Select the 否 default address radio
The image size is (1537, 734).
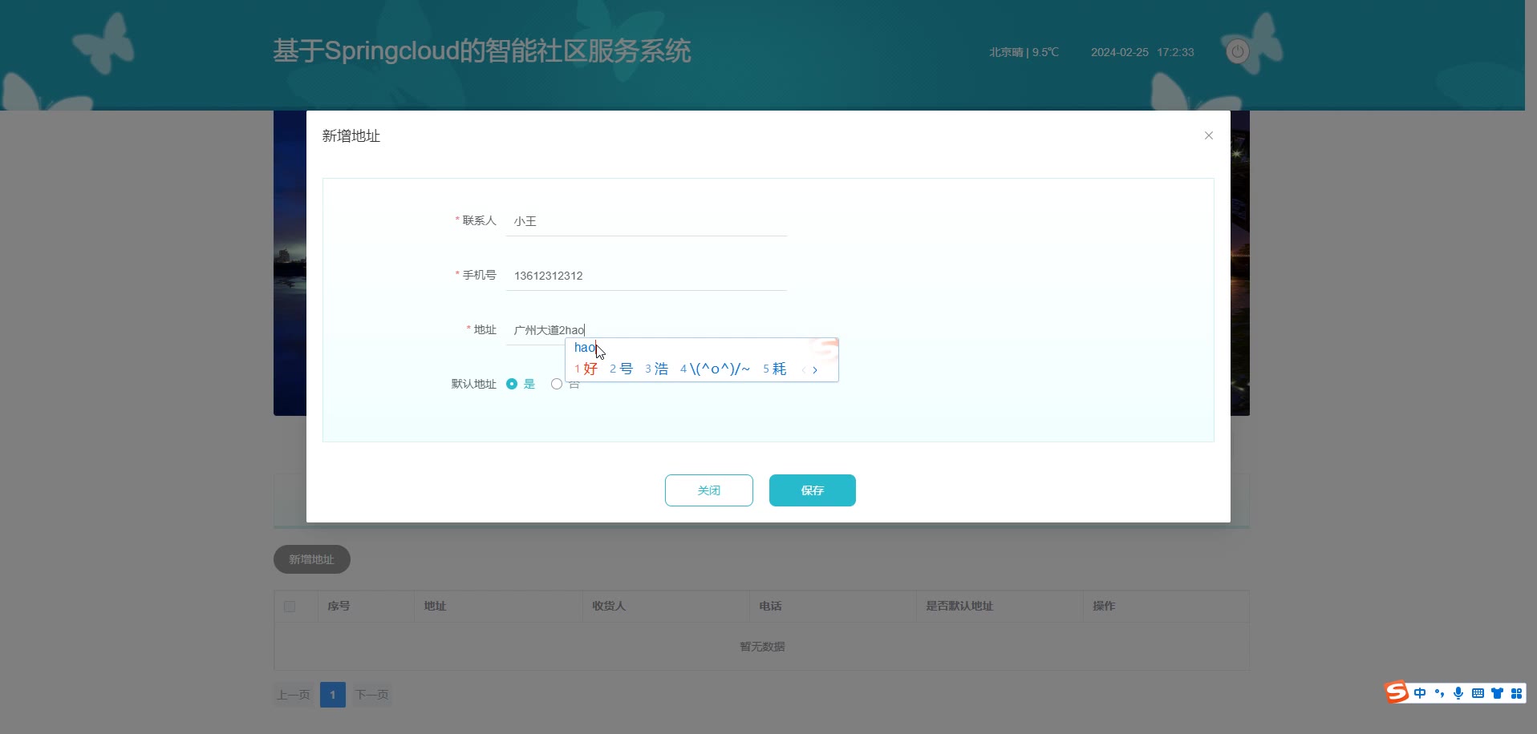tap(557, 384)
